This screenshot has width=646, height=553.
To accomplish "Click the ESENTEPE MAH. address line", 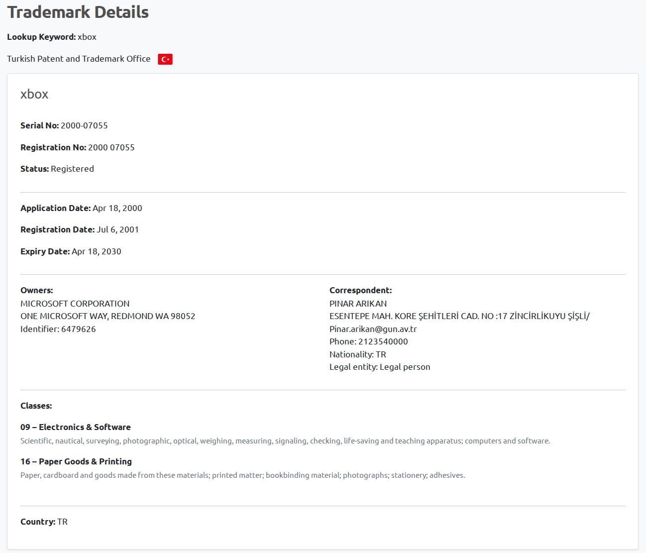I will click(x=459, y=316).
